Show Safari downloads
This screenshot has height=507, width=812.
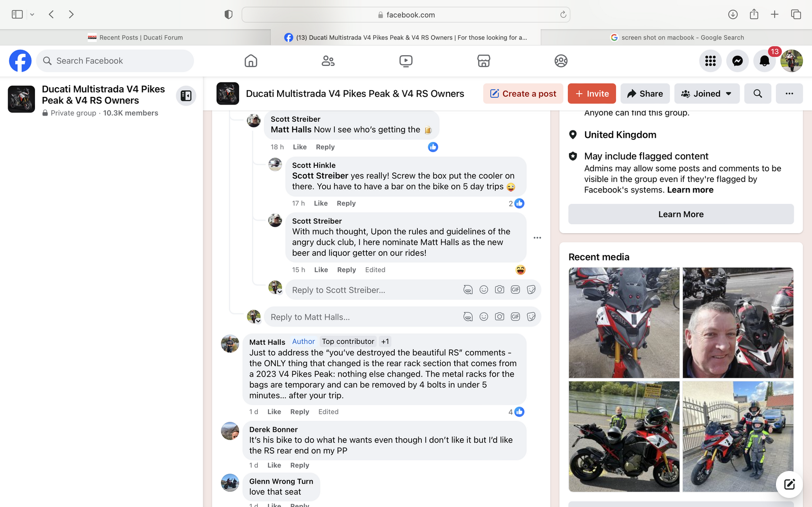(733, 15)
